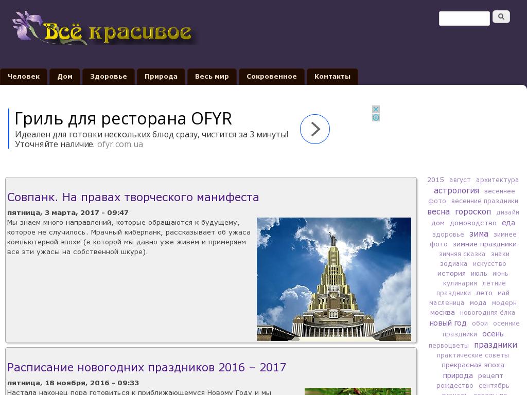This screenshot has width=527, height=395.
Task: Select the первоцветы tag
Action: [x=448, y=346]
